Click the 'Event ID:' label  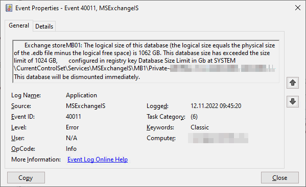click(x=23, y=117)
